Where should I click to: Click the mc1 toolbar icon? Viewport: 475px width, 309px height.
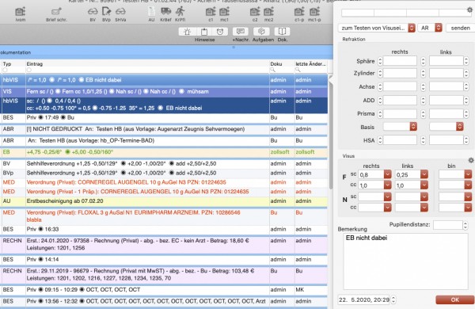pos(224,12)
